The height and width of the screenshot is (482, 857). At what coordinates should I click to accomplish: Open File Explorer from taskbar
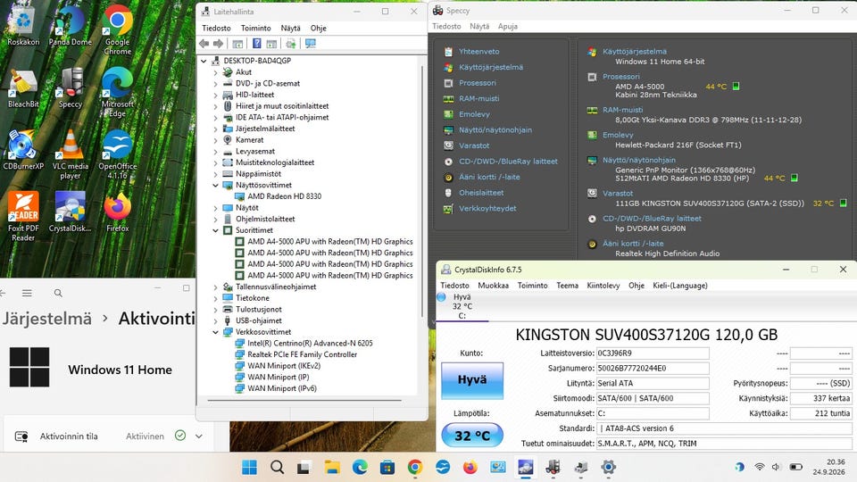332,467
